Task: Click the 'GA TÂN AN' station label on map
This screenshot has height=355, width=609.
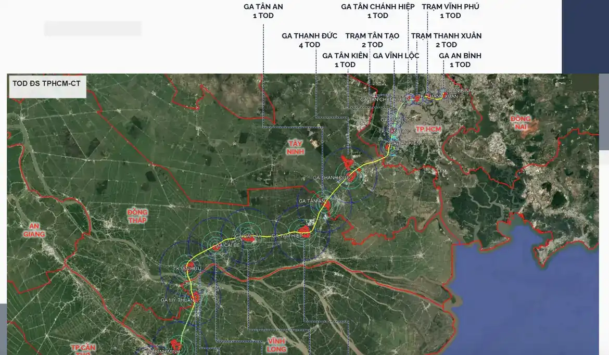Action: [311, 201]
